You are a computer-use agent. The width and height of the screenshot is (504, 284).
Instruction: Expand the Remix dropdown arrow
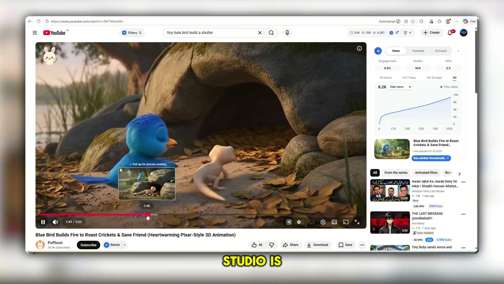click(x=125, y=245)
